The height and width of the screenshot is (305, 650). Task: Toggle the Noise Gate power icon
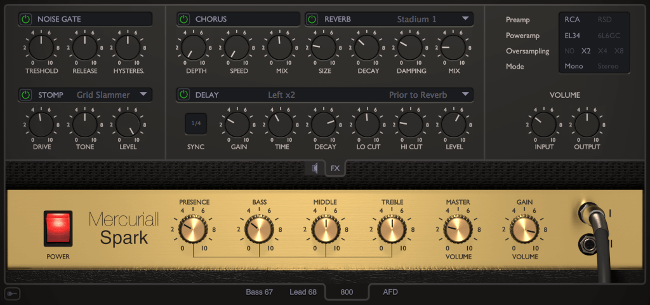tap(25, 19)
